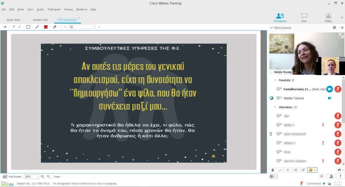Expand more panels chevron near Polling
Viewport: 345px width, 187px height.
(341, 18)
